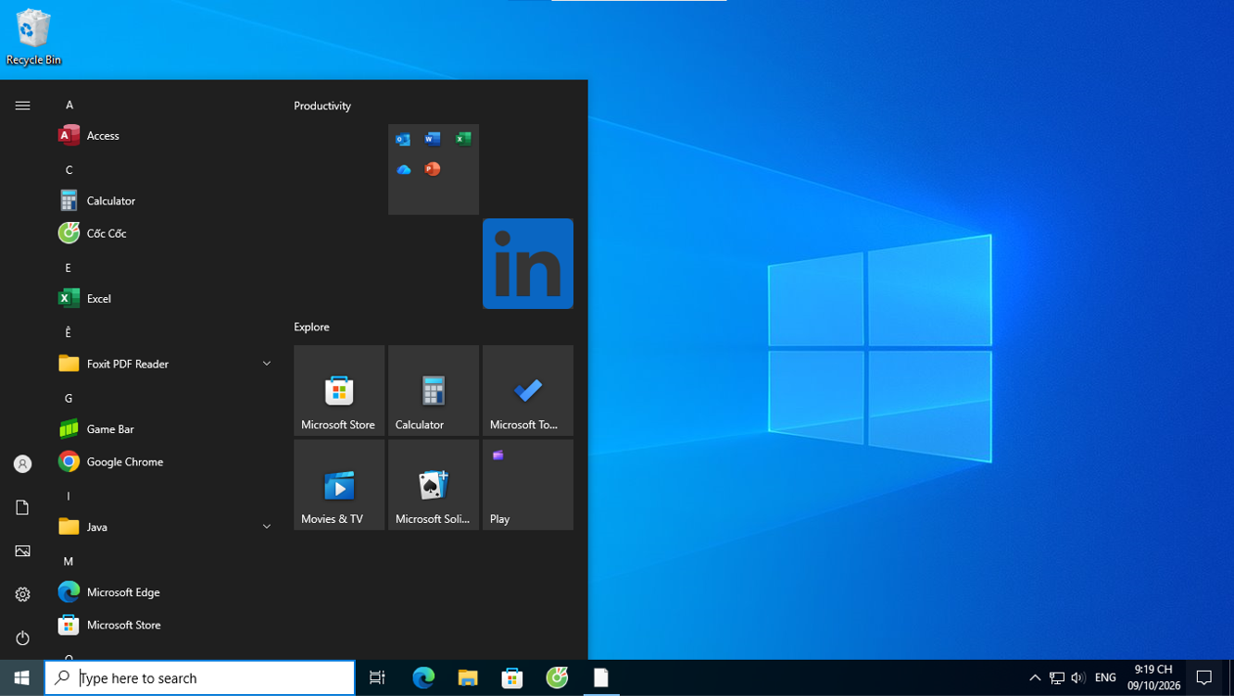1234x696 pixels.
Task: Open Settings via the gear icon
Action: tap(22, 594)
